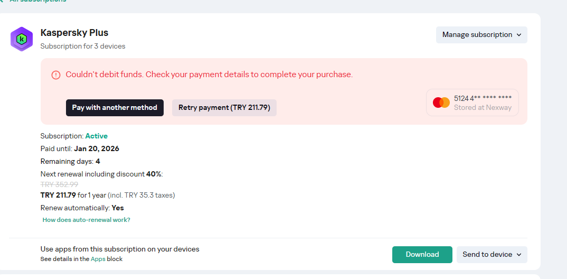Click the Couldn't debit funds error message
The height and width of the screenshot is (279, 567).
tap(209, 75)
